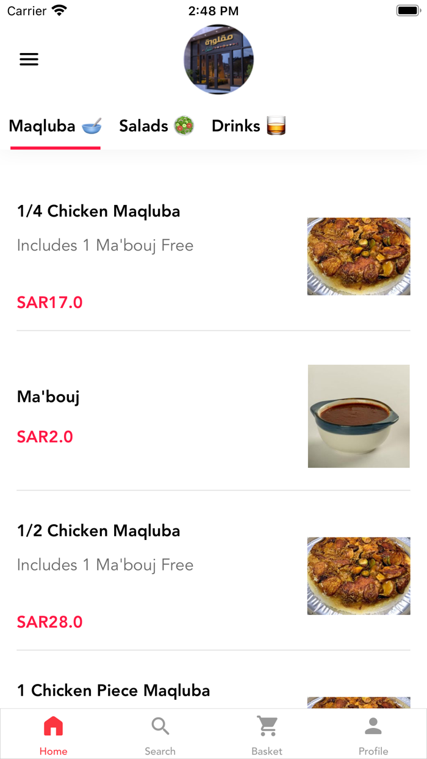This screenshot has height=759, width=427.
Task: Open the Drinks menu tab
Action: [249, 126]
